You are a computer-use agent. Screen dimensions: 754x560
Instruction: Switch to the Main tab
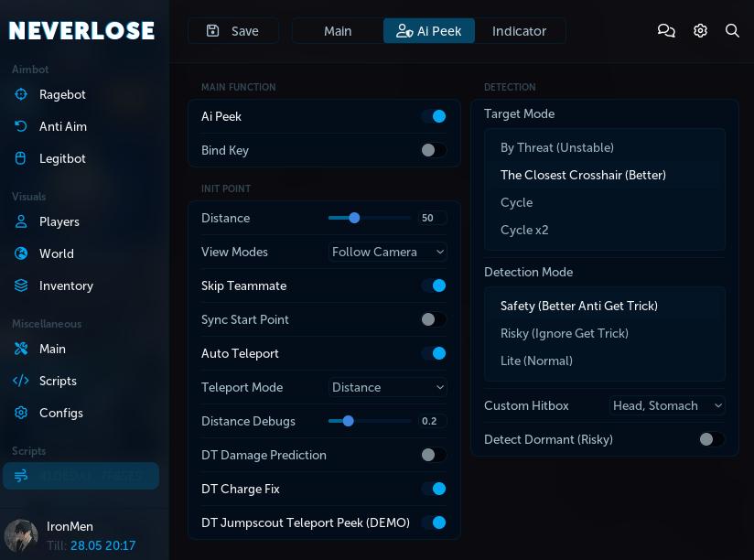[338, 30]
